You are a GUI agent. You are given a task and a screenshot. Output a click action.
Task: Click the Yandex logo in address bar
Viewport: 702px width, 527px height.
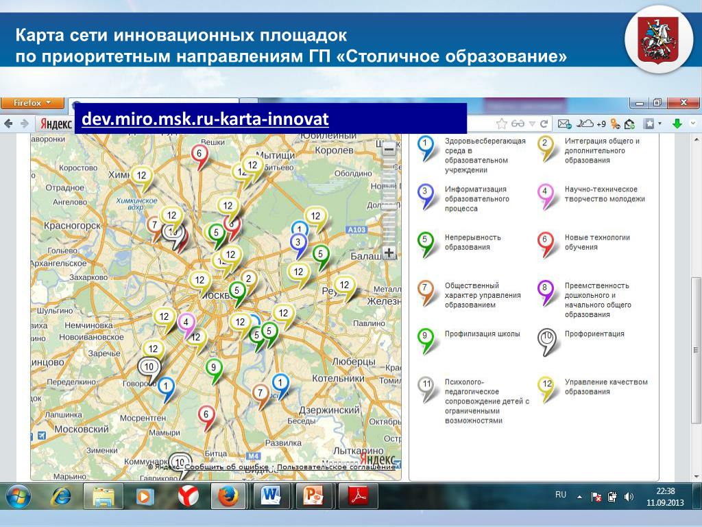pyautogui.click(x=56, y=124)
